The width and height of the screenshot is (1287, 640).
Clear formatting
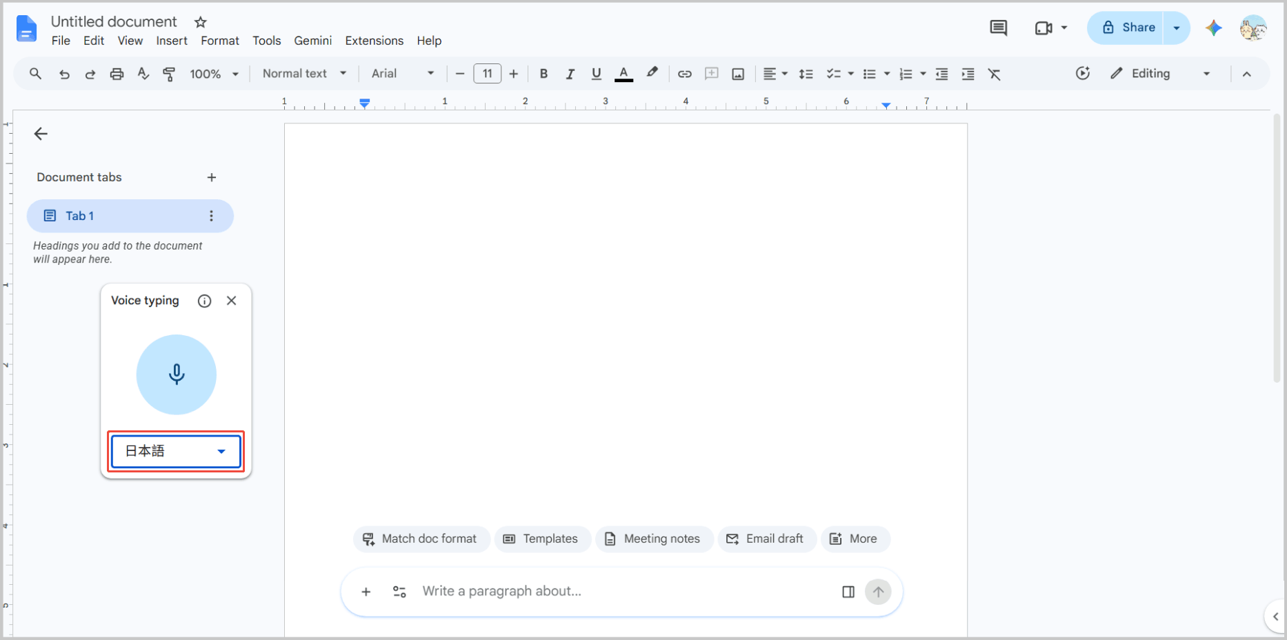pyautogui.click(x=994, y=74)
